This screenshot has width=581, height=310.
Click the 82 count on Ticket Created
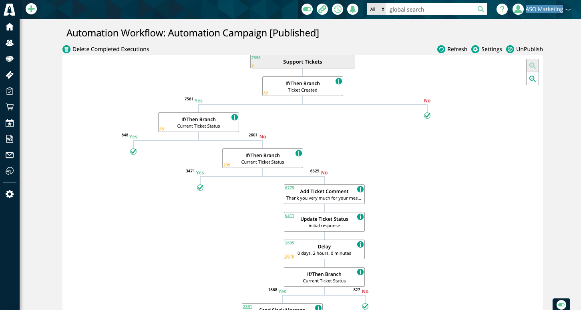point(266,93)
